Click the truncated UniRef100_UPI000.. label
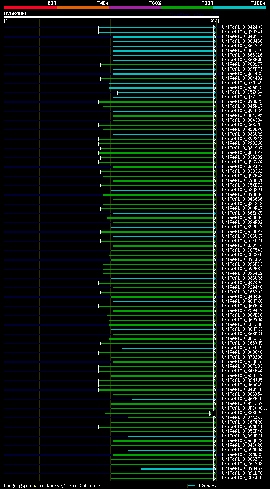Screen dimensions: 270x489 click(x=244, y=409)
